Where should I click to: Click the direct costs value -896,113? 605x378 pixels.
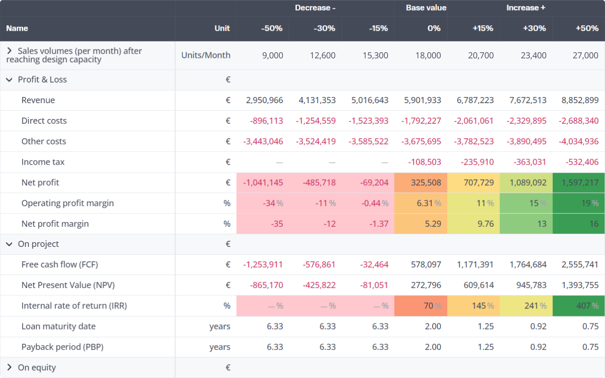tap(267, 121)
